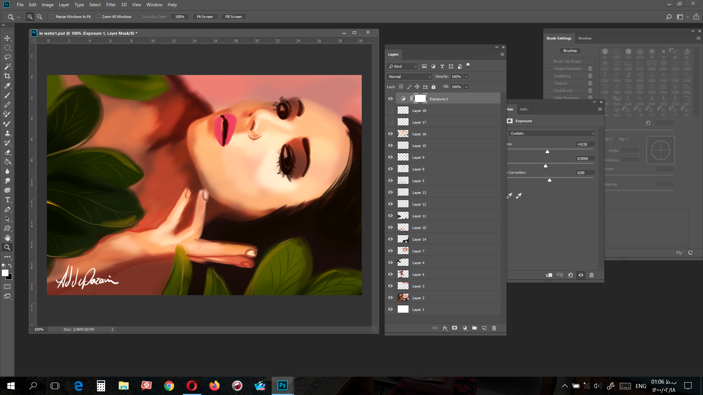The width and height of the screenshot is (703, 395).
Task: Click the Brushes button in Brush Settings
Action: (x=570, y=51)
